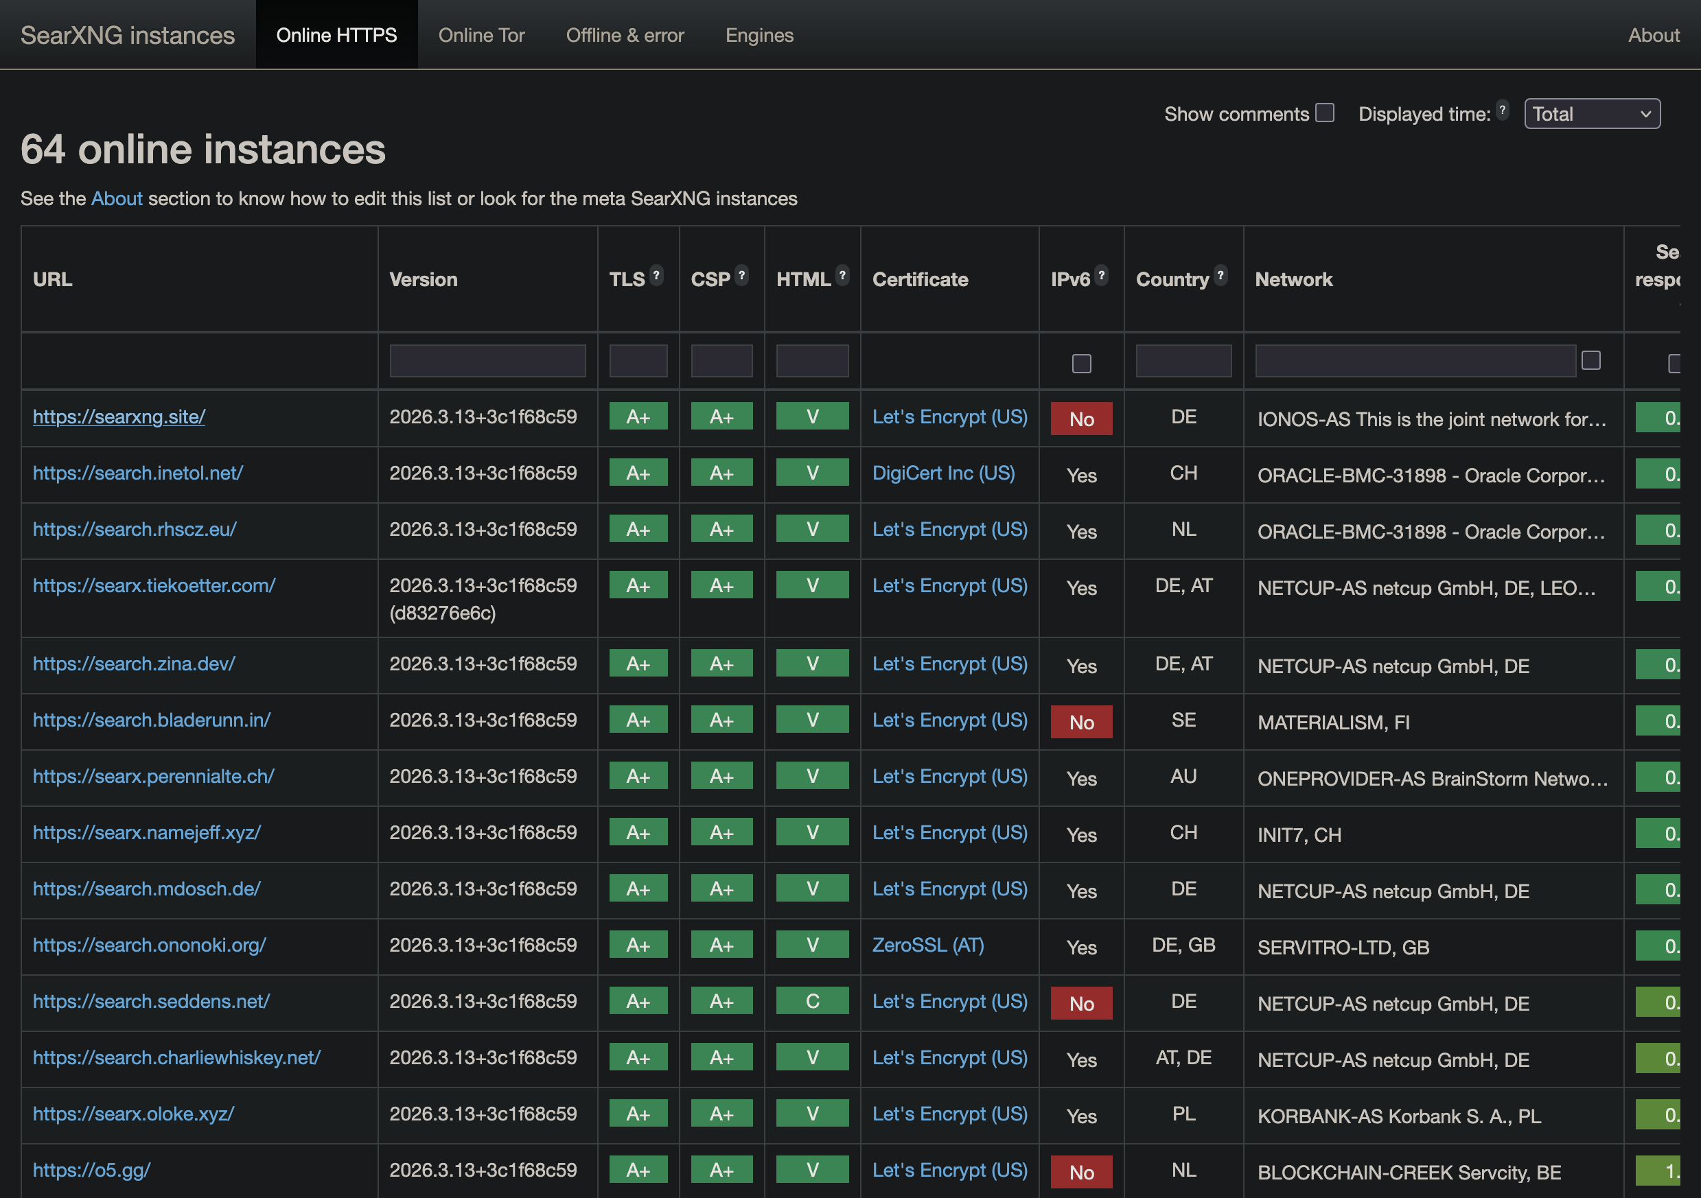Sort by the URL column header
This screenshot has width=1701, height=1198.
(53, 279)
